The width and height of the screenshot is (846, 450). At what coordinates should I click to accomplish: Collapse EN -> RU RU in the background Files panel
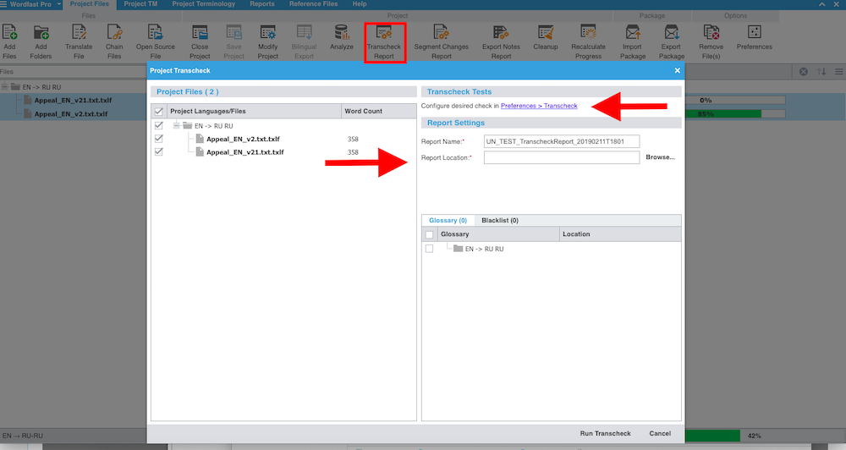[x=4, y=87]
